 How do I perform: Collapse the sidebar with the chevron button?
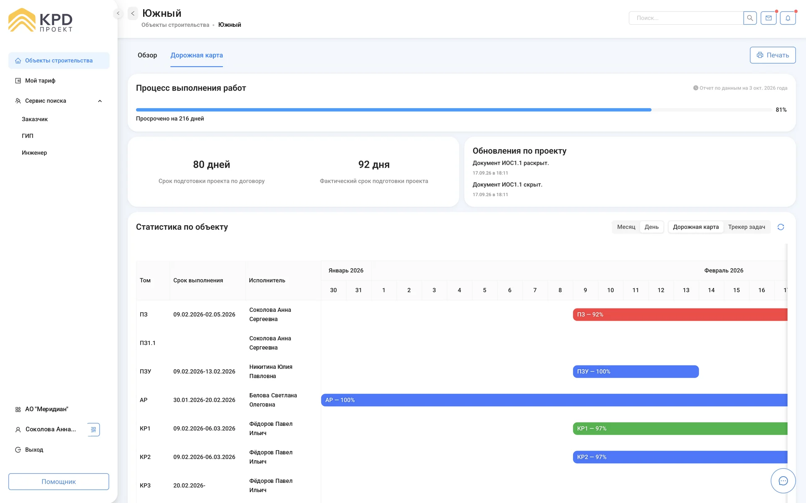pyautogui.click(x=118, y=13)
